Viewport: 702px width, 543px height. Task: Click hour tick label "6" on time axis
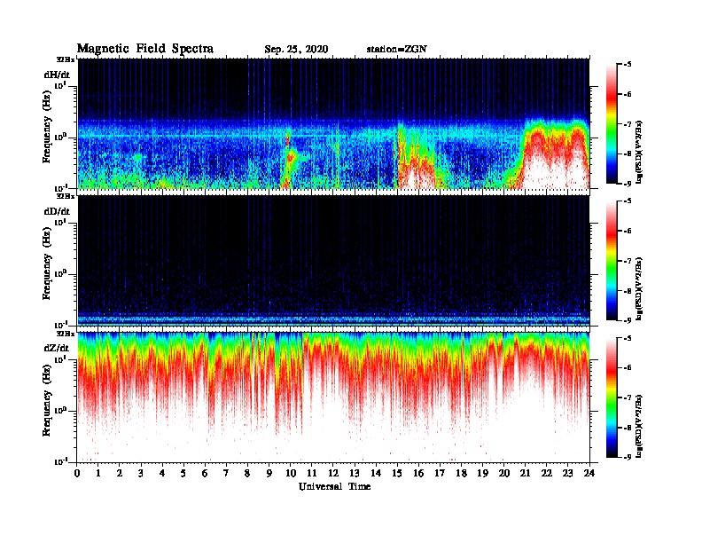pos(205,473)
